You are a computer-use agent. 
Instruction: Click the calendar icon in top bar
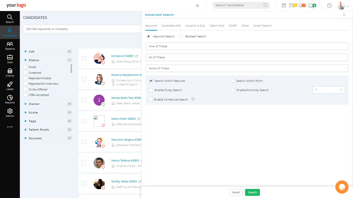pyautogui.click(x=284, y=5)
